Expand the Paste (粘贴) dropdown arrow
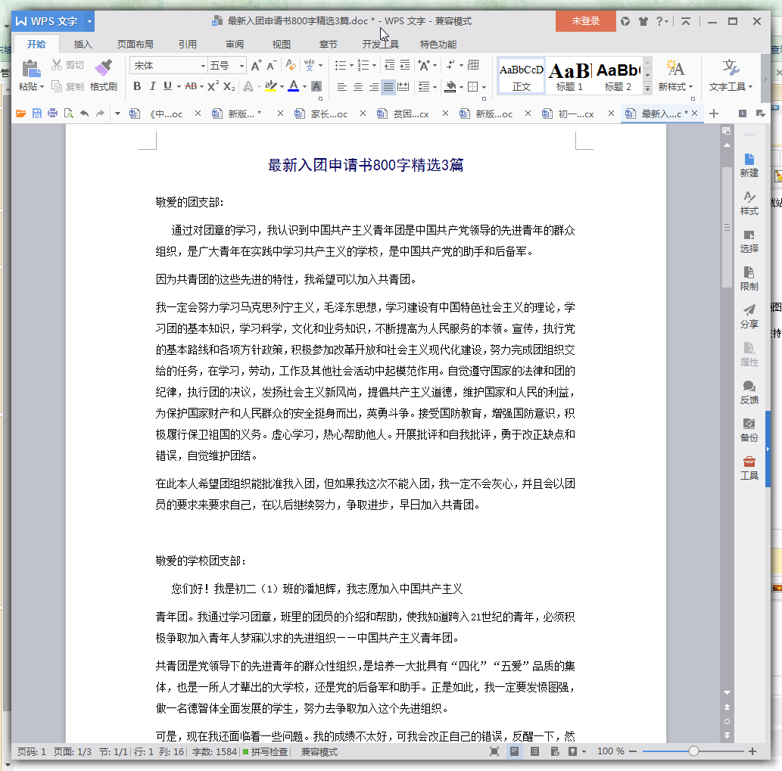The image size is (782, 771). point(42,87)
